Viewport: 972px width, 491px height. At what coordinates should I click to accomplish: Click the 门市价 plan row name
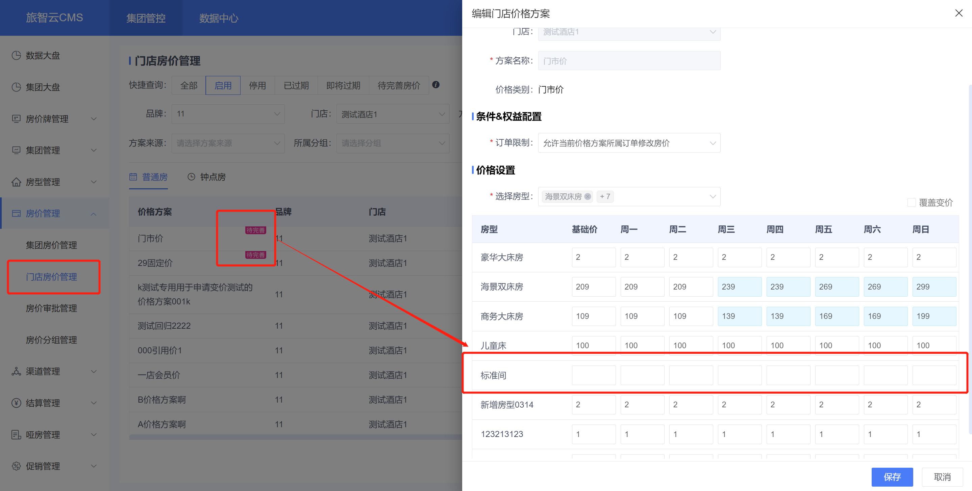click(x=150, y=239)
